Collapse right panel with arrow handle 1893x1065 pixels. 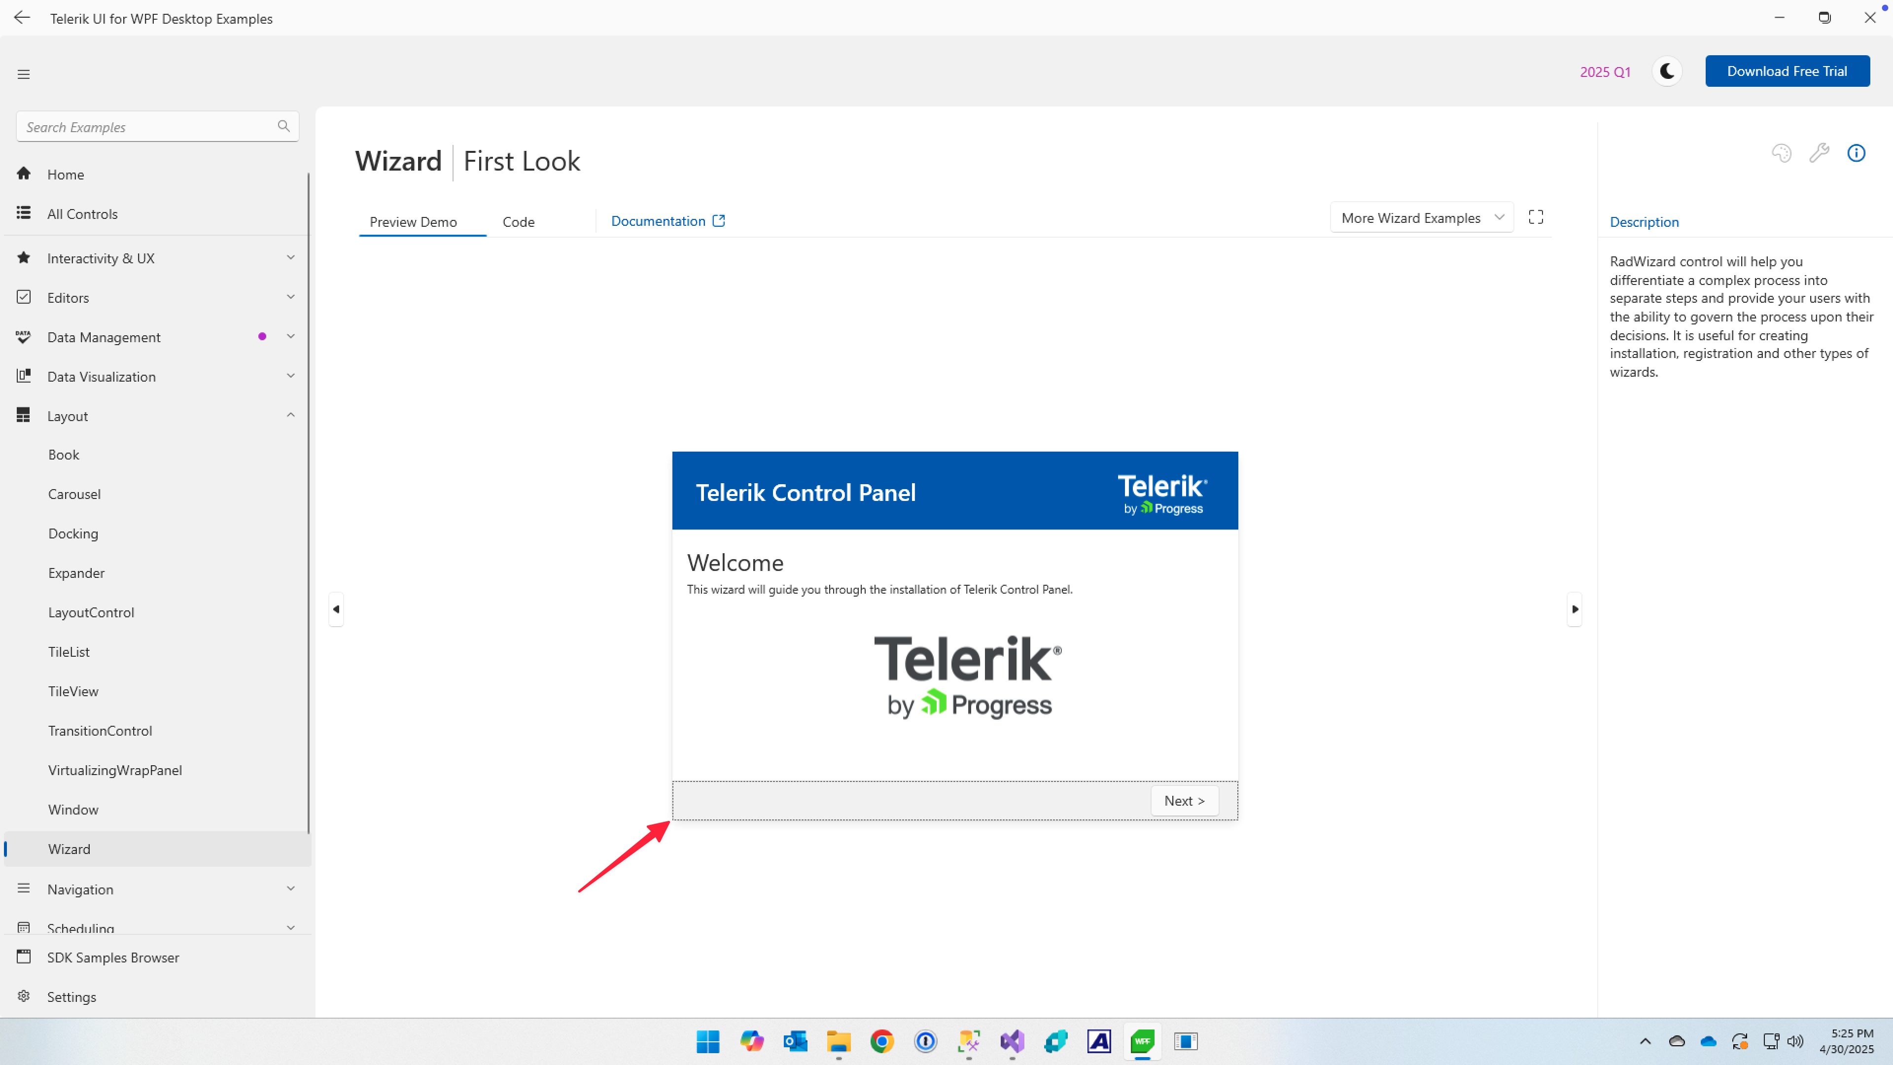pyautogui.click(x=1574, y=608)
